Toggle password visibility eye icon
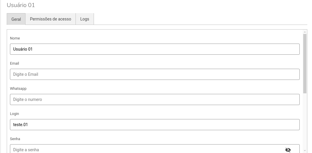The image size is (312, 153). point(288,150)
